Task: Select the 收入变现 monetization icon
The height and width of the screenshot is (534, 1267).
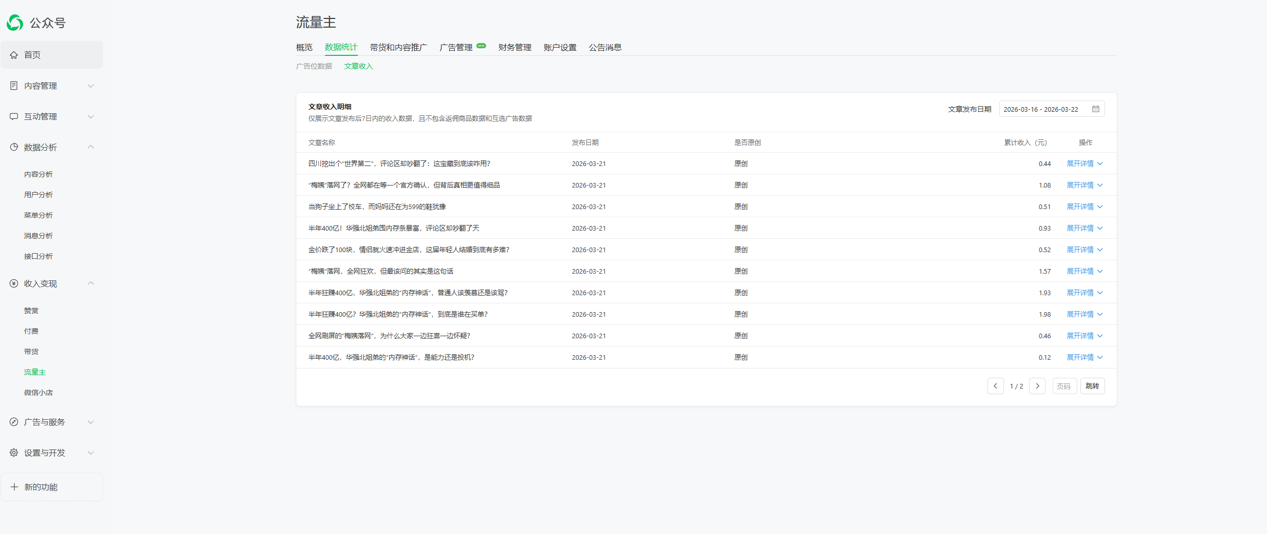Action: click(x=14, y=283)
